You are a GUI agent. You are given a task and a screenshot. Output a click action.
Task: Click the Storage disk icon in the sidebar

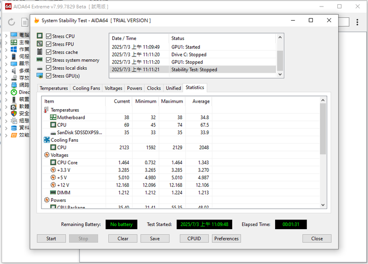(14, 78)
